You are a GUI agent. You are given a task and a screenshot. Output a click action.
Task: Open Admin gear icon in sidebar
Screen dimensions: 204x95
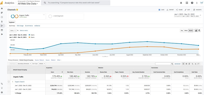point(2,92)
